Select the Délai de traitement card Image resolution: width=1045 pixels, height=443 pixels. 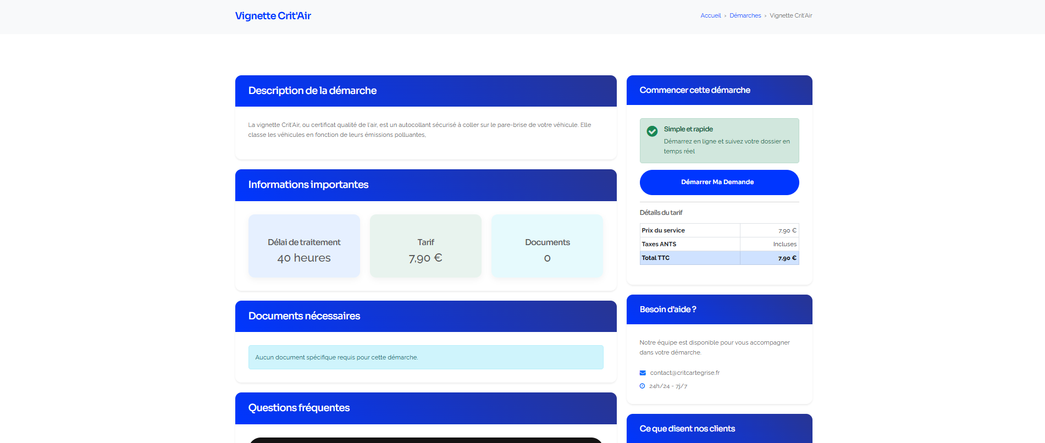(304, 246)
